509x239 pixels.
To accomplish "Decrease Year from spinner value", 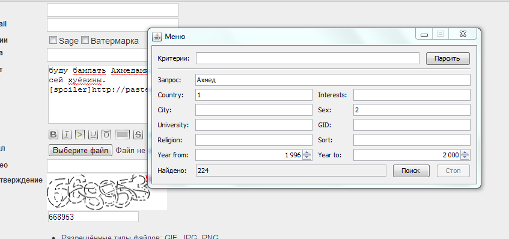I will tap(306, 157).
